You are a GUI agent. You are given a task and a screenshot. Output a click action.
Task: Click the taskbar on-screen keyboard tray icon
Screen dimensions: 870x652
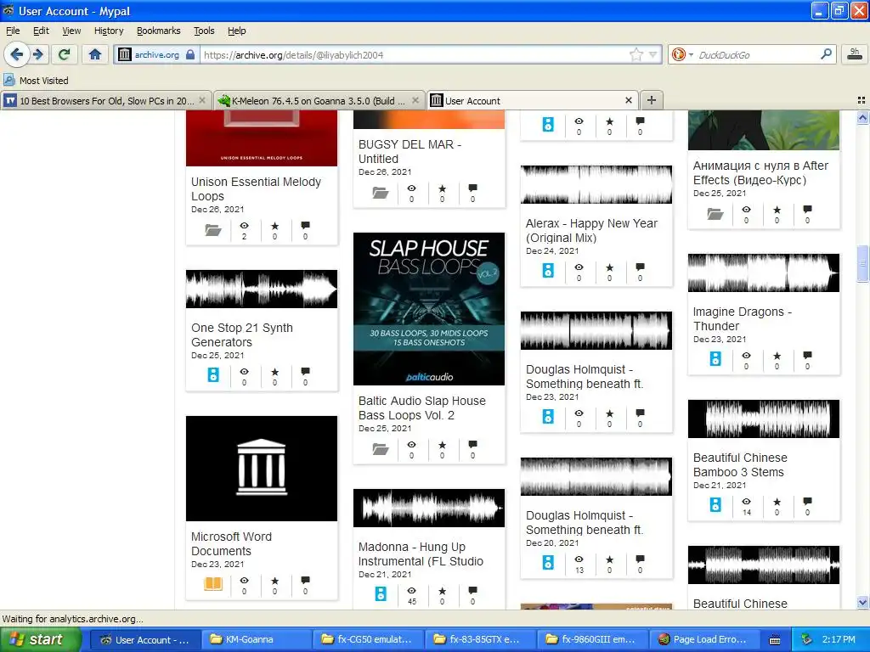click(x=775, y=640)
